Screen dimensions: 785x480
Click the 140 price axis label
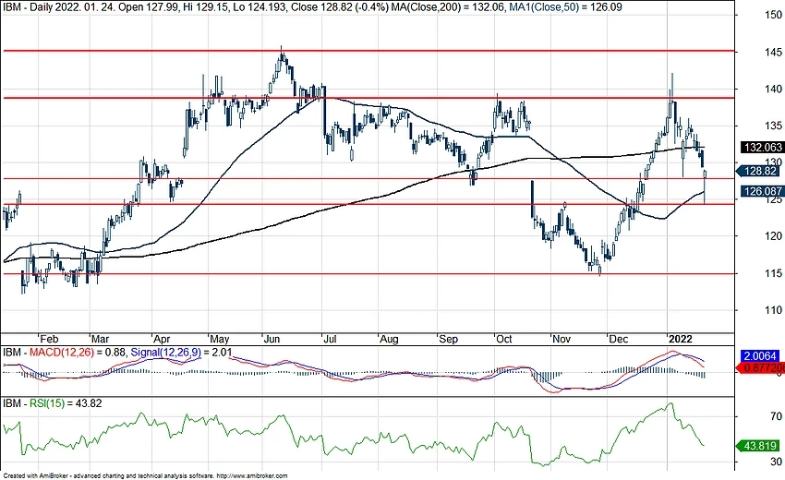coord(773,90)
